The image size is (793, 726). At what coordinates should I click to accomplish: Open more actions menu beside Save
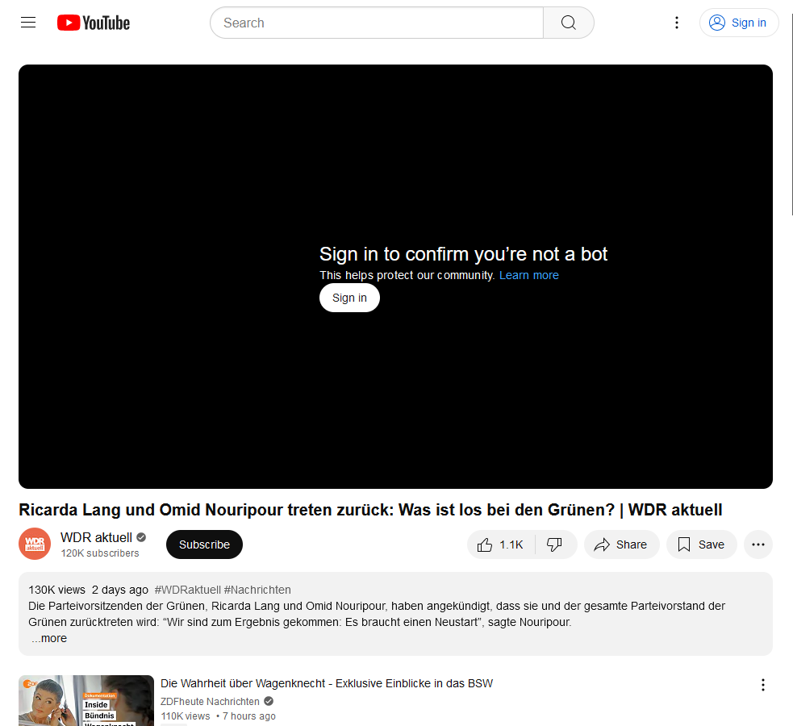tap(758, 544)
